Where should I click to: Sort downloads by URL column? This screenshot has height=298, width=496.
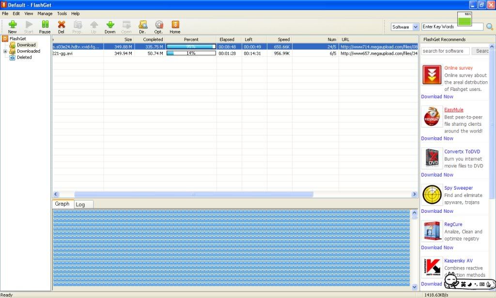coord(378,40)
